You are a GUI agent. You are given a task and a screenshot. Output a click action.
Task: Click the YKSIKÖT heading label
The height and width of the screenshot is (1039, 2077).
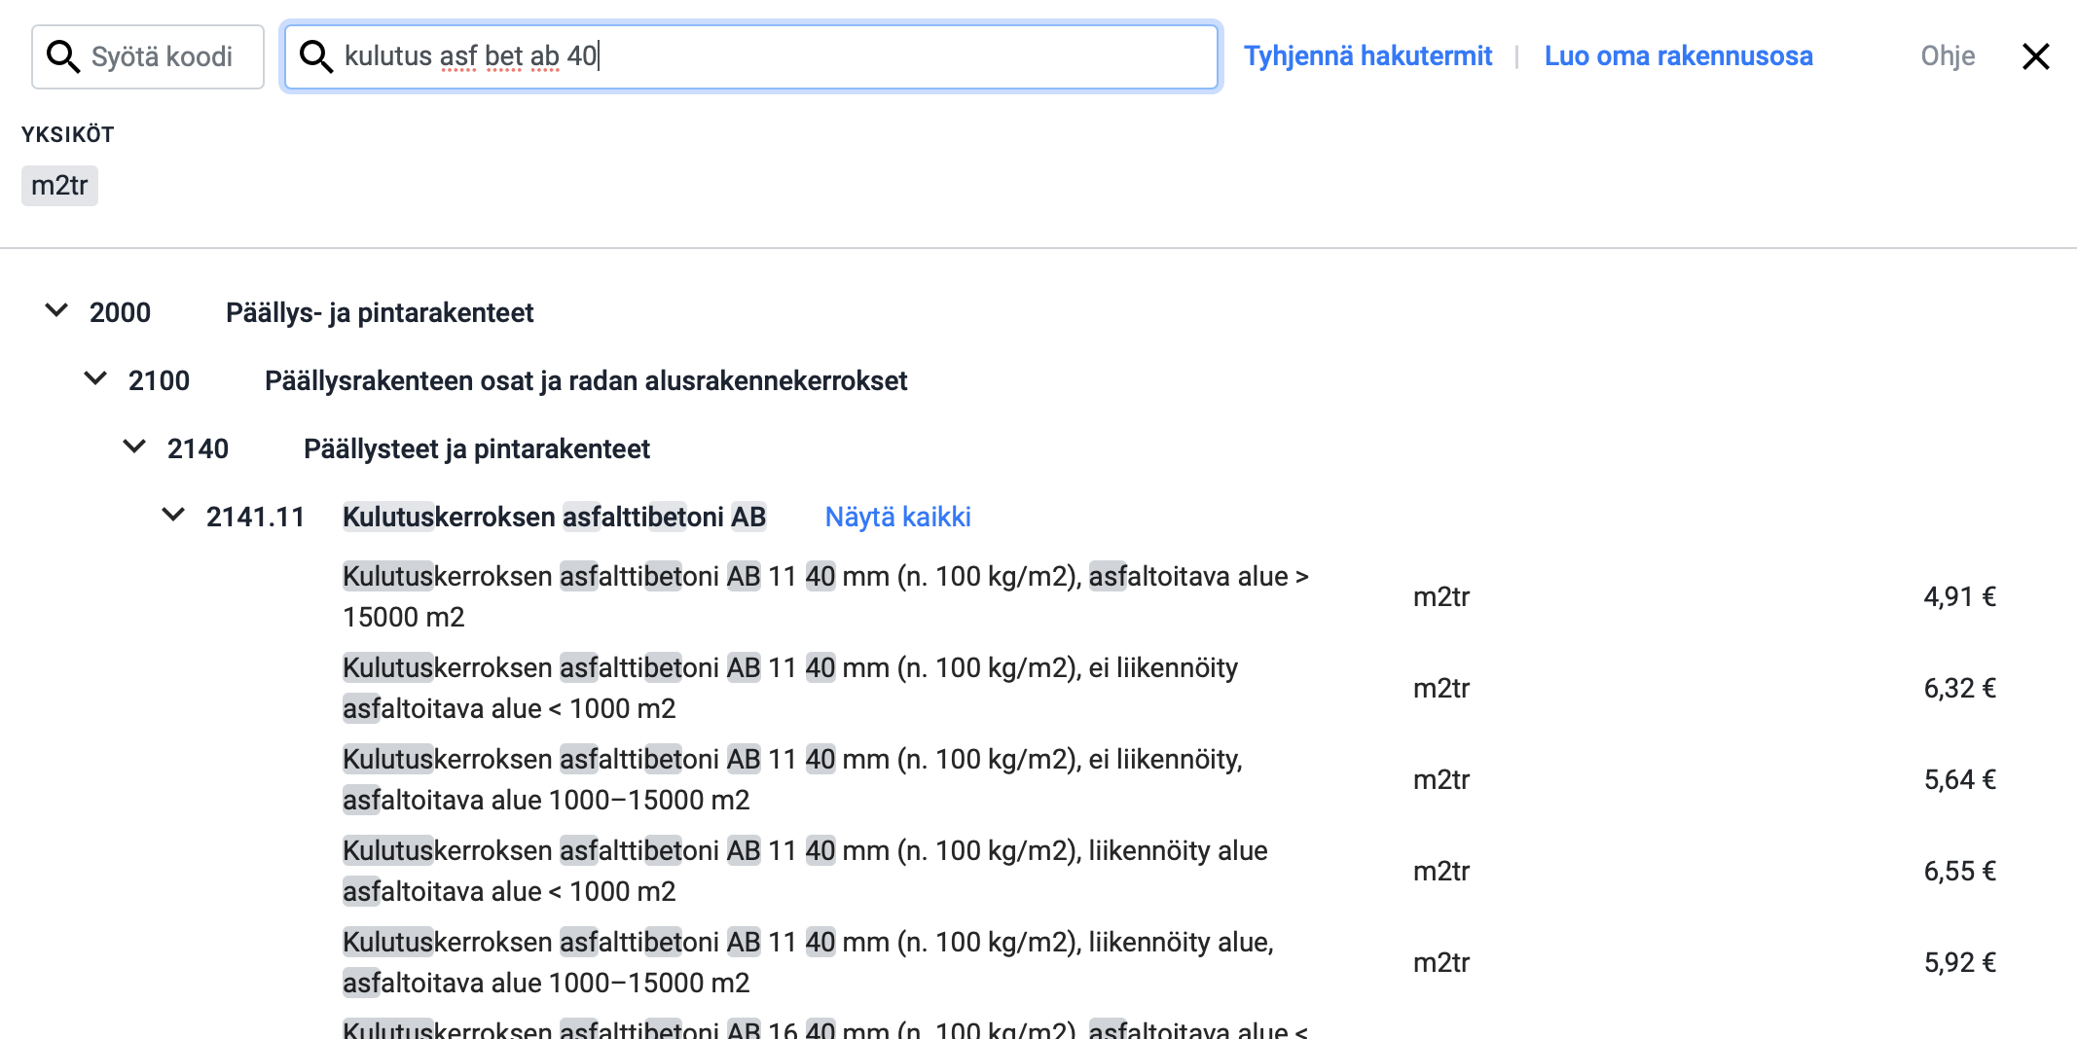[68, 134]
